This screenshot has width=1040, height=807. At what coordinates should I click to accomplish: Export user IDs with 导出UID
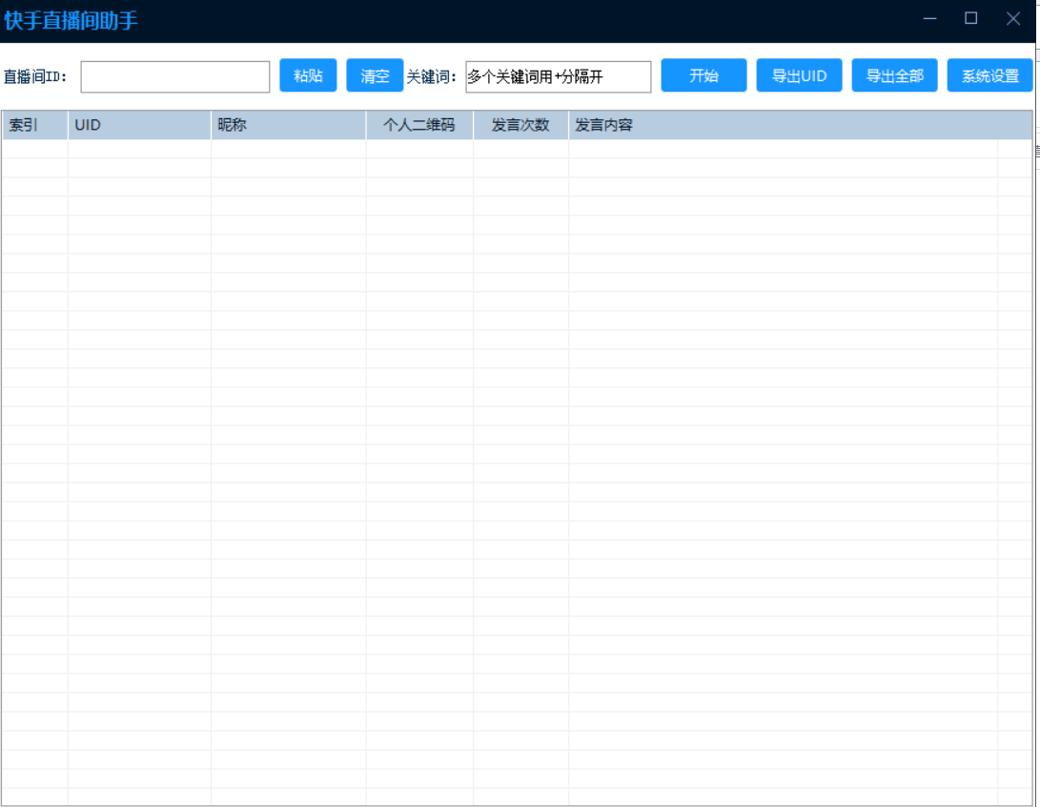[799, 75]
